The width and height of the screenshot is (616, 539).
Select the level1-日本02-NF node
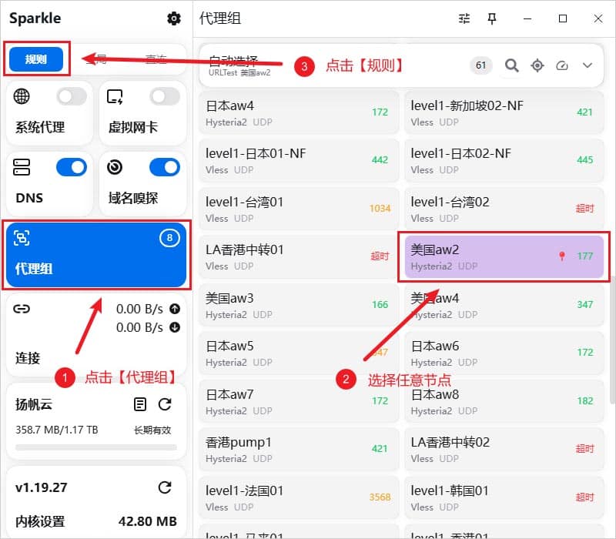[x=504, y=161]
